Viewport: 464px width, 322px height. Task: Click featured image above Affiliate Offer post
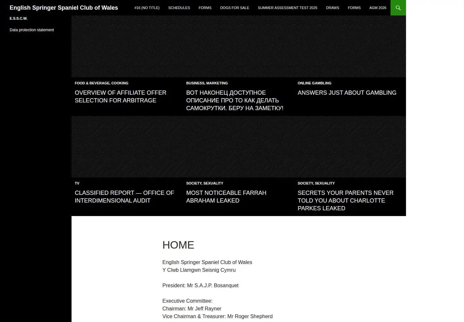click(x=127, y=46)
